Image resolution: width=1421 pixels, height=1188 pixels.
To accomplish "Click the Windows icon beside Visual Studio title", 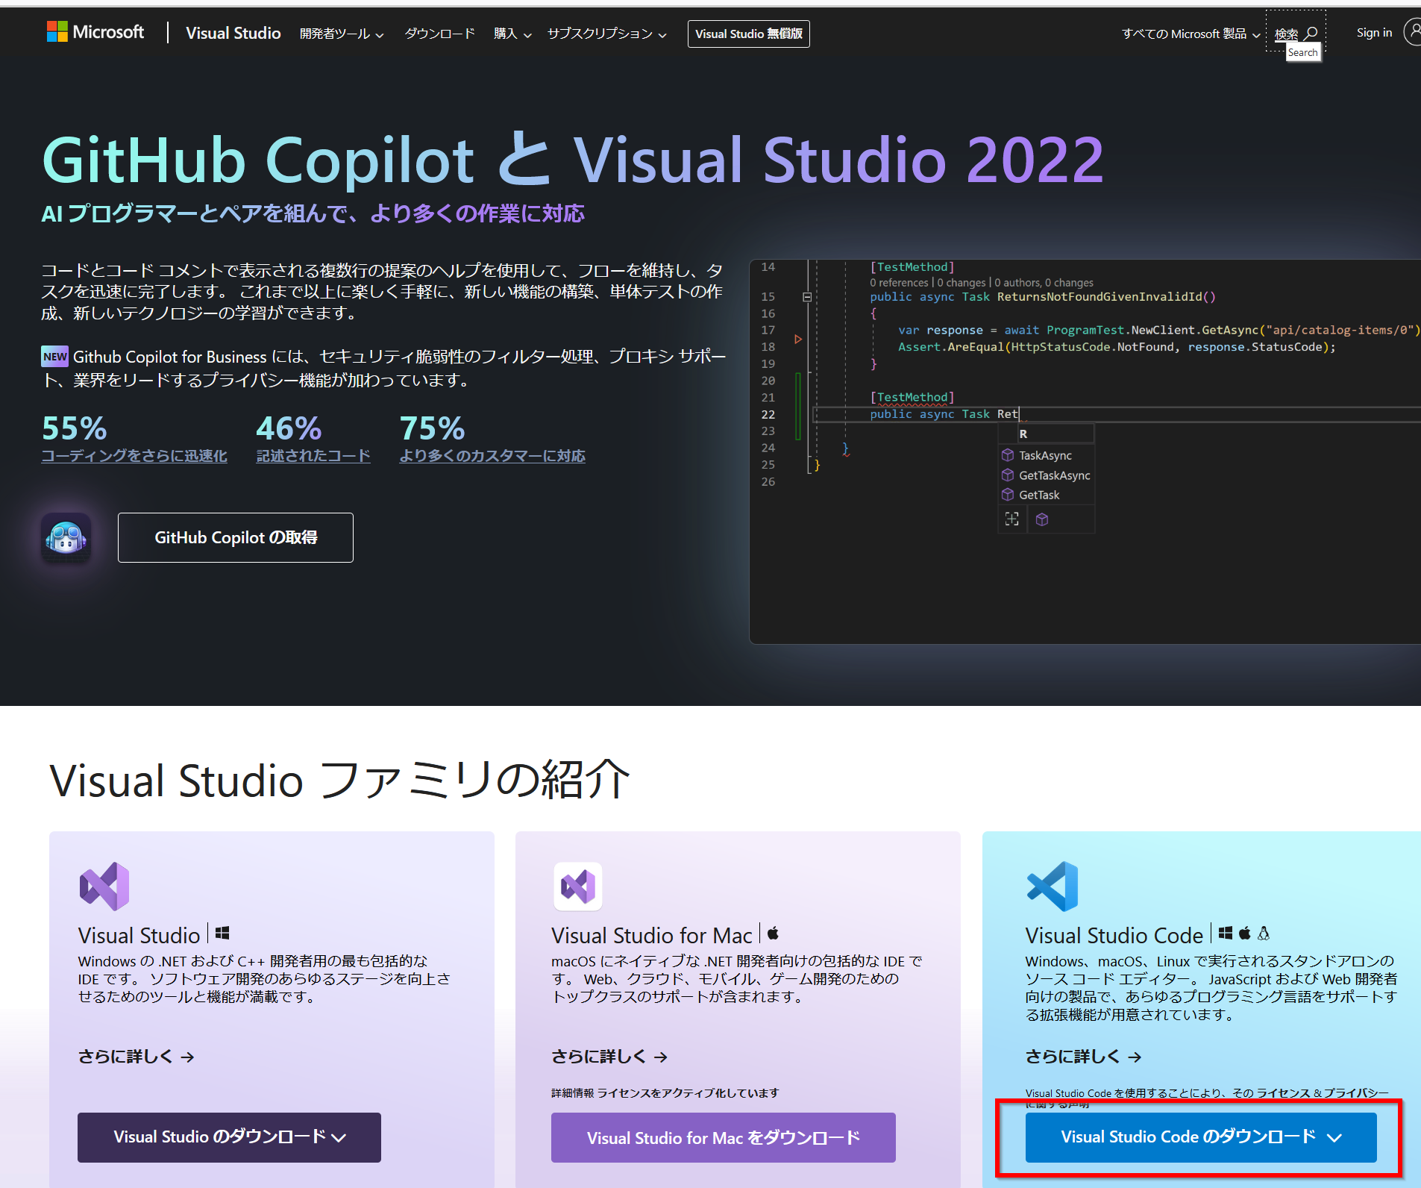I will 222,933.
